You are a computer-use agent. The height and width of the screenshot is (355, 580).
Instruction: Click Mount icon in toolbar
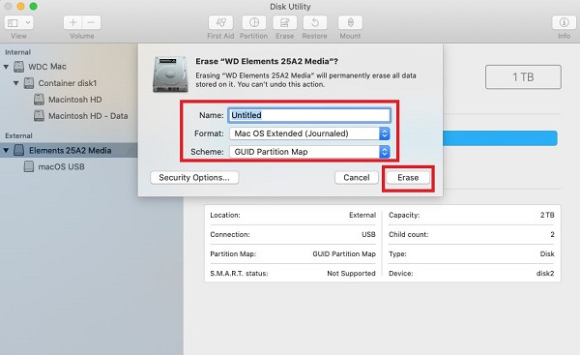pyautogui.click(x=350, y=23)
